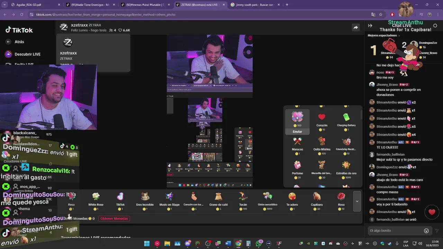Open Calculator from taskbar
The image size is (443, 249).
pyautogui.click(x=248, y=243)
